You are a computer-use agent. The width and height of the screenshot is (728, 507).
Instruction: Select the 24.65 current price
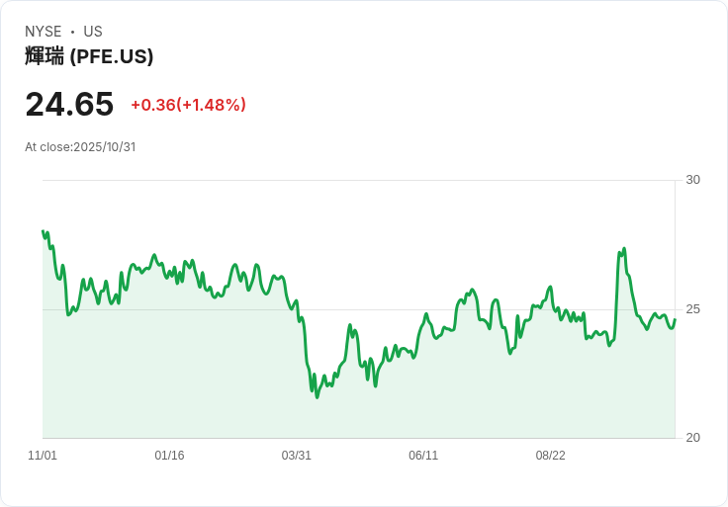(69, 104)
